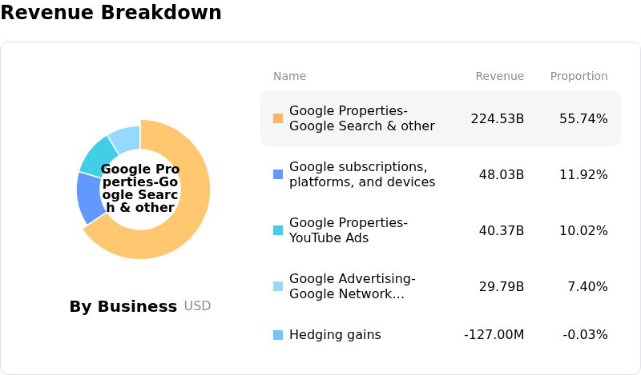
Task: Select the teal donut chart segment
Action: 97,156
